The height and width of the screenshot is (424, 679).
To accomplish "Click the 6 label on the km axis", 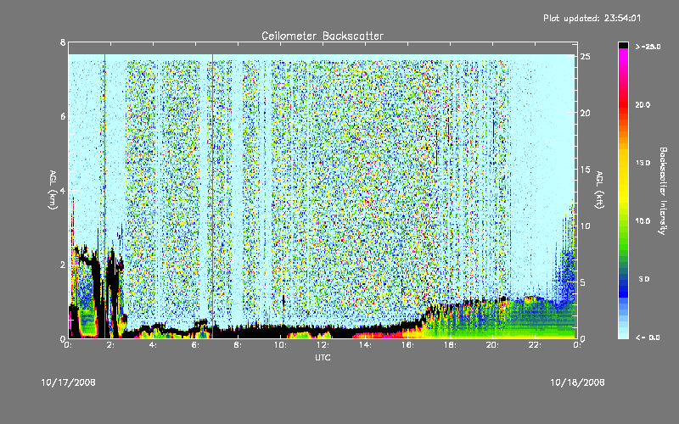I will click(x=63, y=116).
